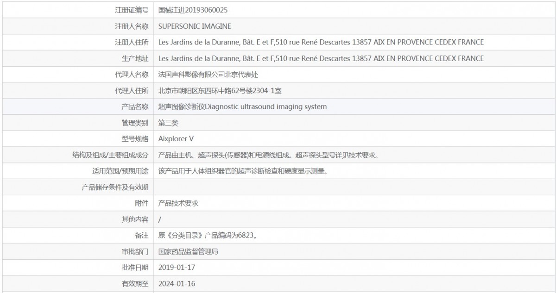
Task: Click the 注册人住所 label
Action: tap(132, 42)
